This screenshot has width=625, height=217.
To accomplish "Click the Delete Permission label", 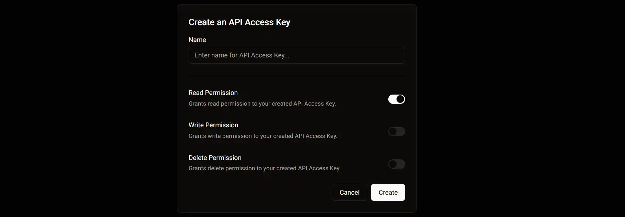I will point(215,158).
